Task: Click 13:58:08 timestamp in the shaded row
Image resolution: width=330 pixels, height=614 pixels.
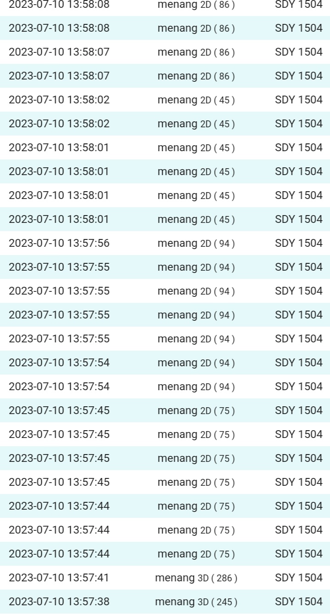Action: pos(59,28)
